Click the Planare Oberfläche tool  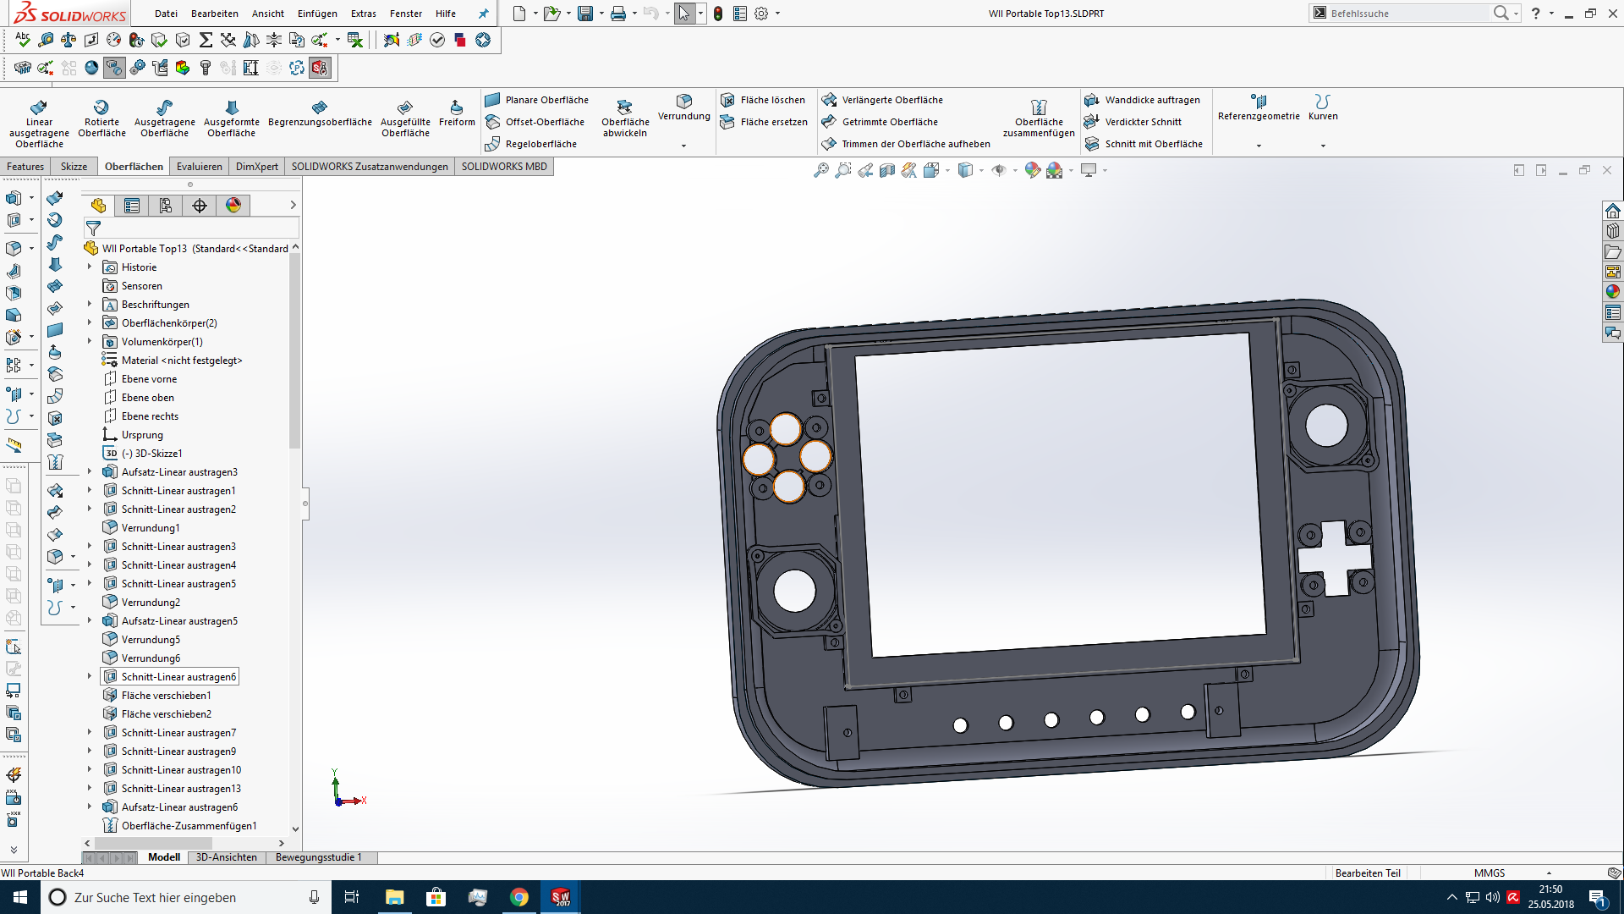(537, 100)
